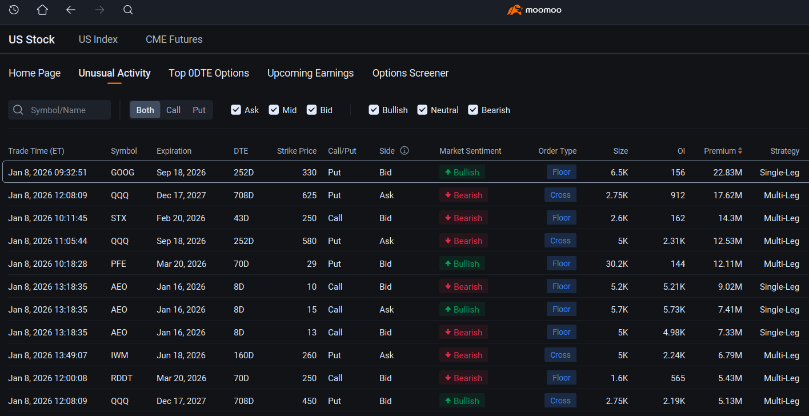
Task: Click the history clock icon
Action: pos(14,10)
